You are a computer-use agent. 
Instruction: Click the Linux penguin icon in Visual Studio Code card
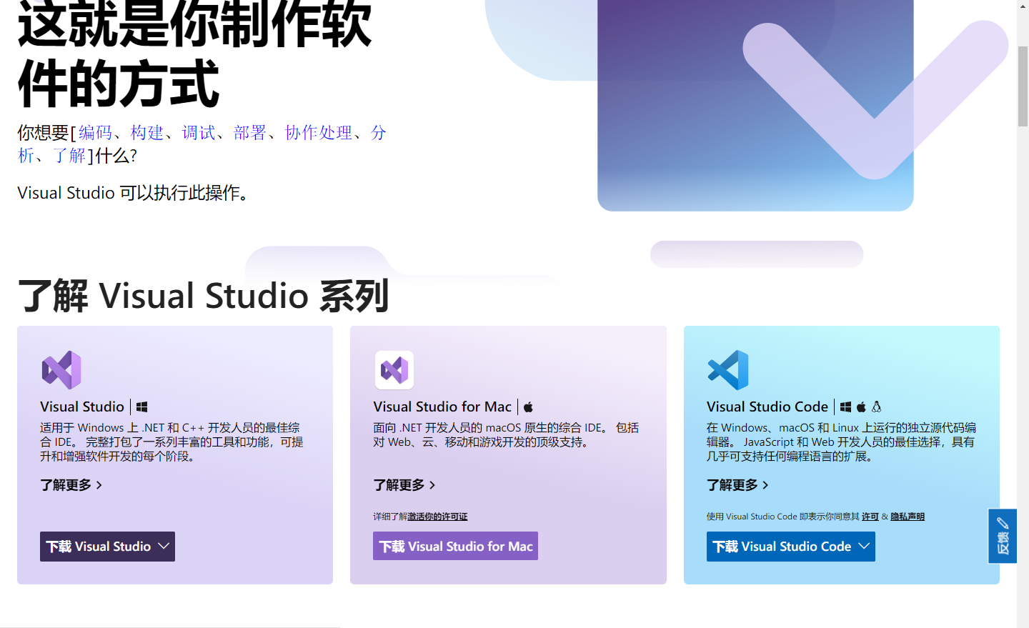pyautogui.click(x=876, y=407)
